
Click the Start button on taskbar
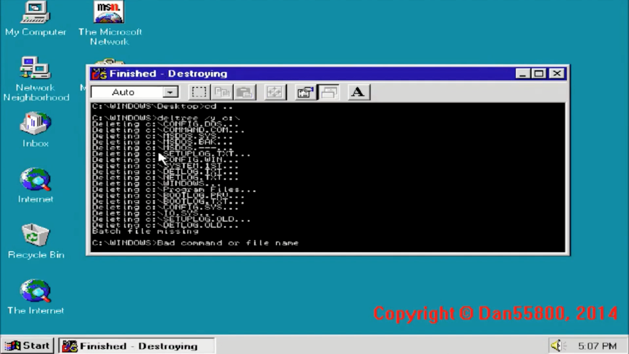[x=26, y=346]
